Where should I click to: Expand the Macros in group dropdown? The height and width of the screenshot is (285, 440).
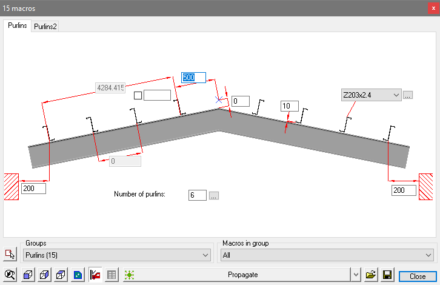429,255
